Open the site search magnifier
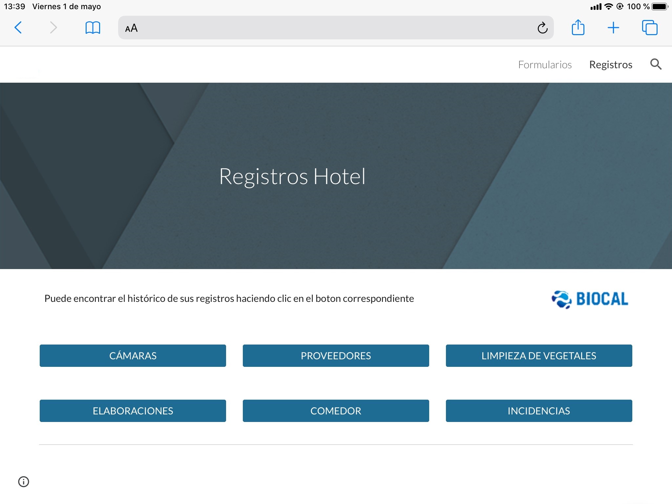The width and height of the screenshot is (672, 504). (656, 64)
